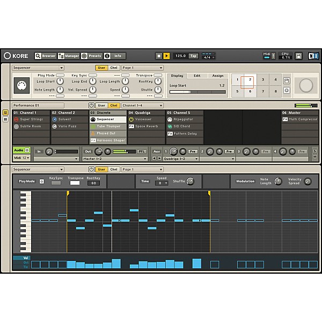Select the Subtle Room effect slot

[x=31, y=126]
